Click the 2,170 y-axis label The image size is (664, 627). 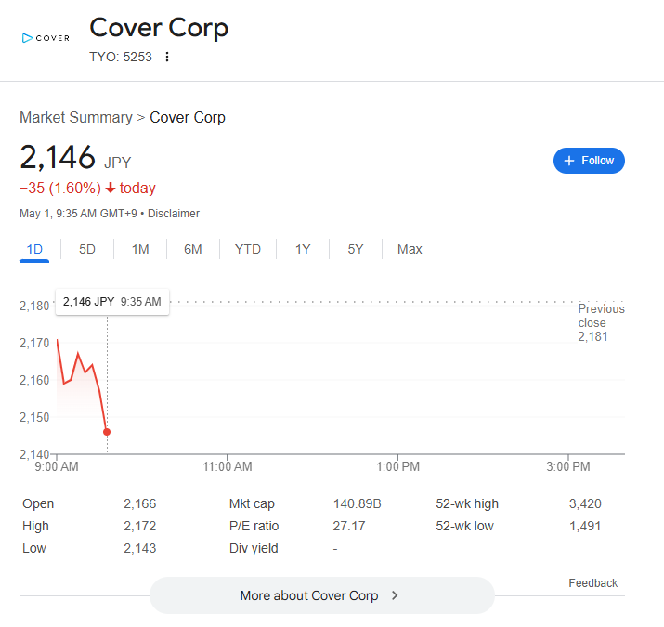(34, 343)
